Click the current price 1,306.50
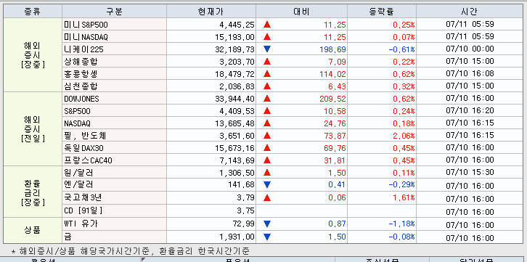 [237, 173]
